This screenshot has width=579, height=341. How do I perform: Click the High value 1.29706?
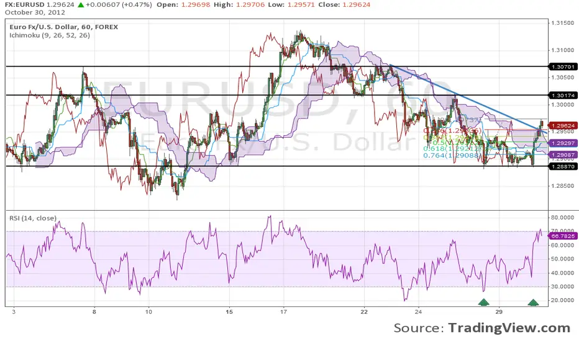click(x=250, y=5)
